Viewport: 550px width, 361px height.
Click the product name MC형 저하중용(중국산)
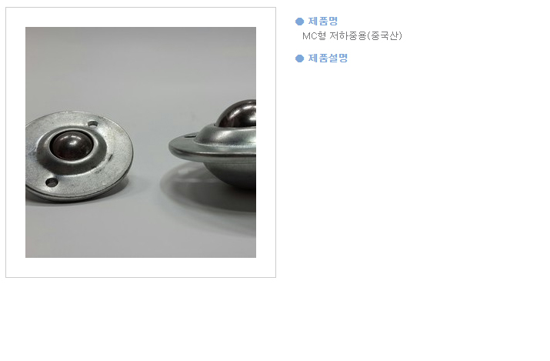pyautogui.click(x=352, y=35)
